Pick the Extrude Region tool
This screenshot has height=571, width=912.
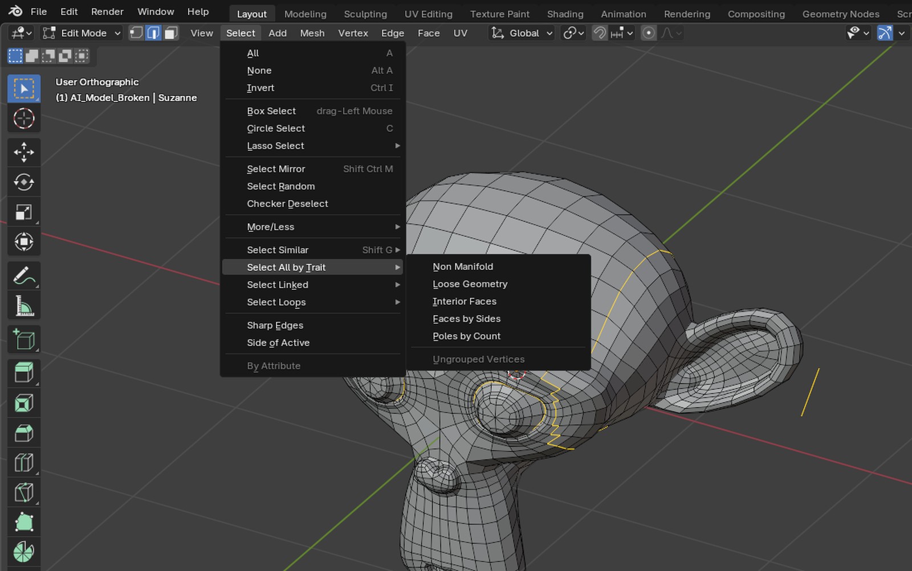coord(24,373)
